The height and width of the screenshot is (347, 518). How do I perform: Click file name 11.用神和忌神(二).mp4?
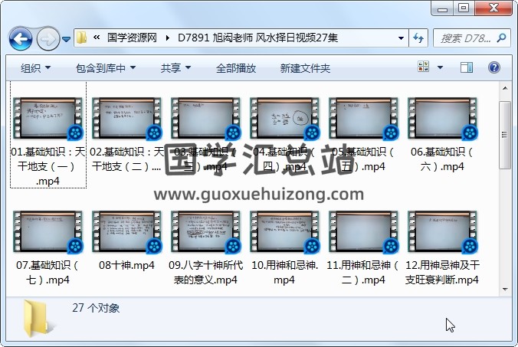pos(363,273)
